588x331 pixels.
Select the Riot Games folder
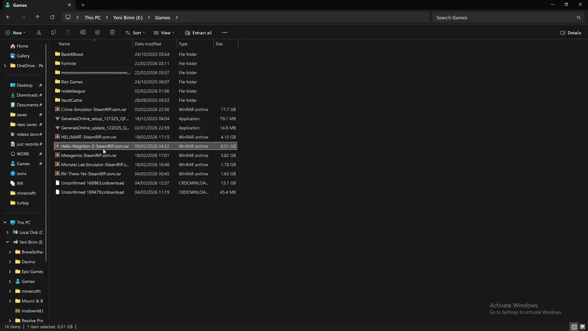pyautogui.click(x=145, y=82)
